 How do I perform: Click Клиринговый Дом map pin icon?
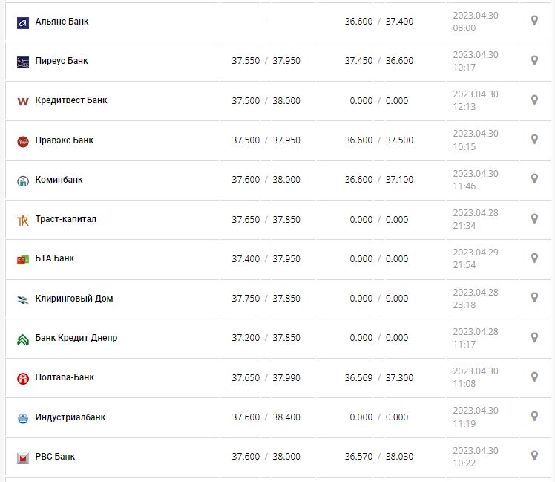534,298
